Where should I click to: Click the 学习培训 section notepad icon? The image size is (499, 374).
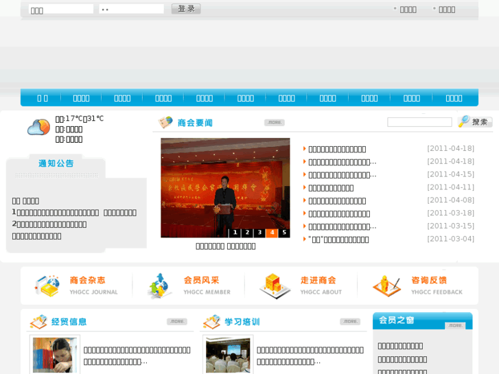coord(211,322)
